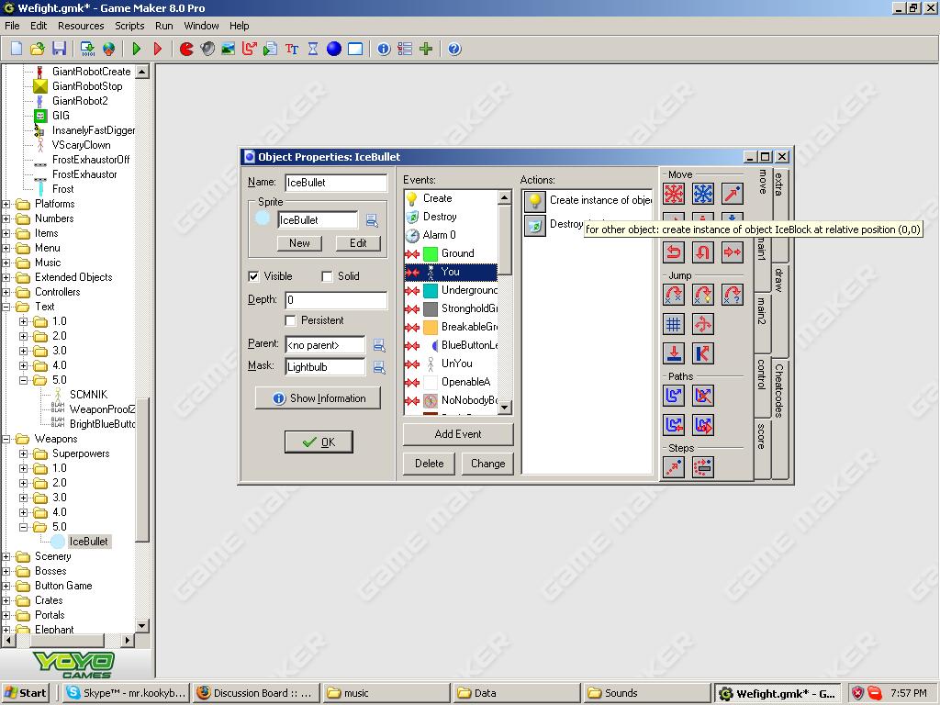
Task: Select the Move Fixed action icon
Action: (674, 194)
